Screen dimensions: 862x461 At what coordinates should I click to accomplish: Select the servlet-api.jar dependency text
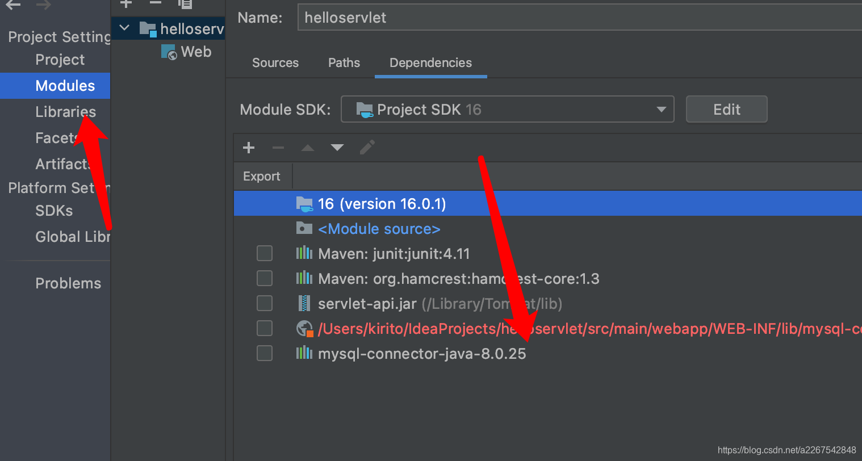point(367,304)
